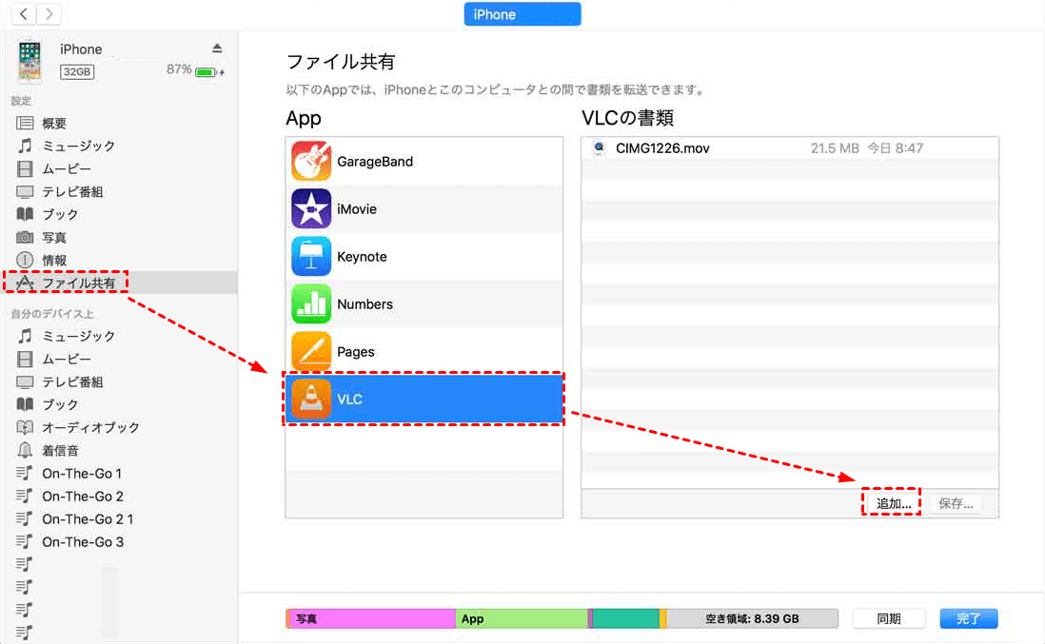Screen dimensions: 1045x644
Task: Click the App green storage segment
Action: click(522, 618)
